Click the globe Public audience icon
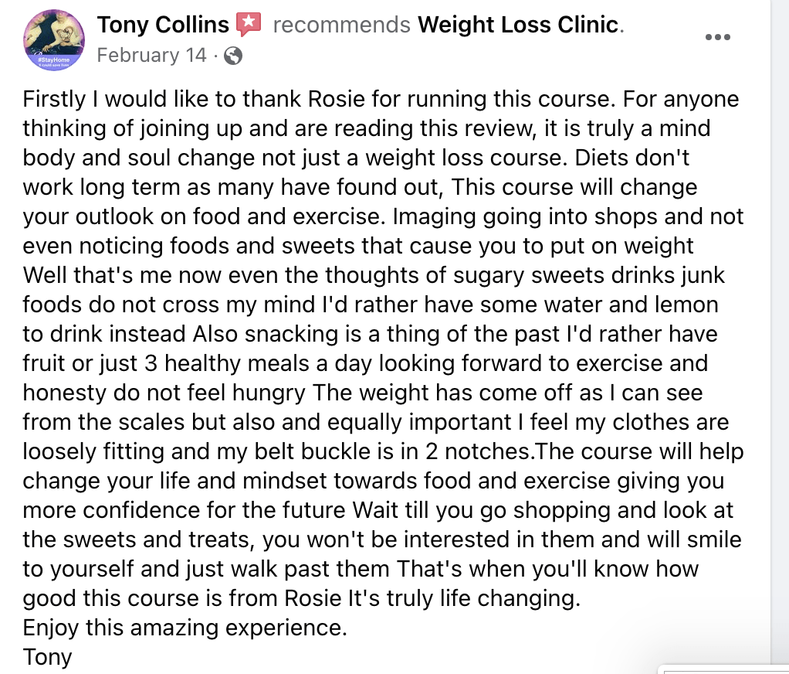The height and width of the screenshot is (674, 789). pos(233,56)
